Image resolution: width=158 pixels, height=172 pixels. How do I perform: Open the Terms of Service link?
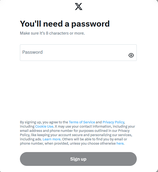point(82,122)
